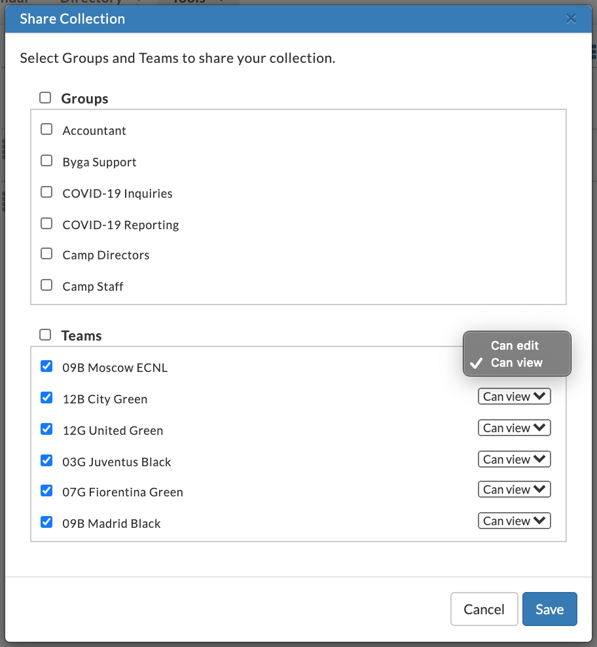The image size is (597, 647).
Task: Click the COVID-19 Reporting label
Action: point(120,225)
